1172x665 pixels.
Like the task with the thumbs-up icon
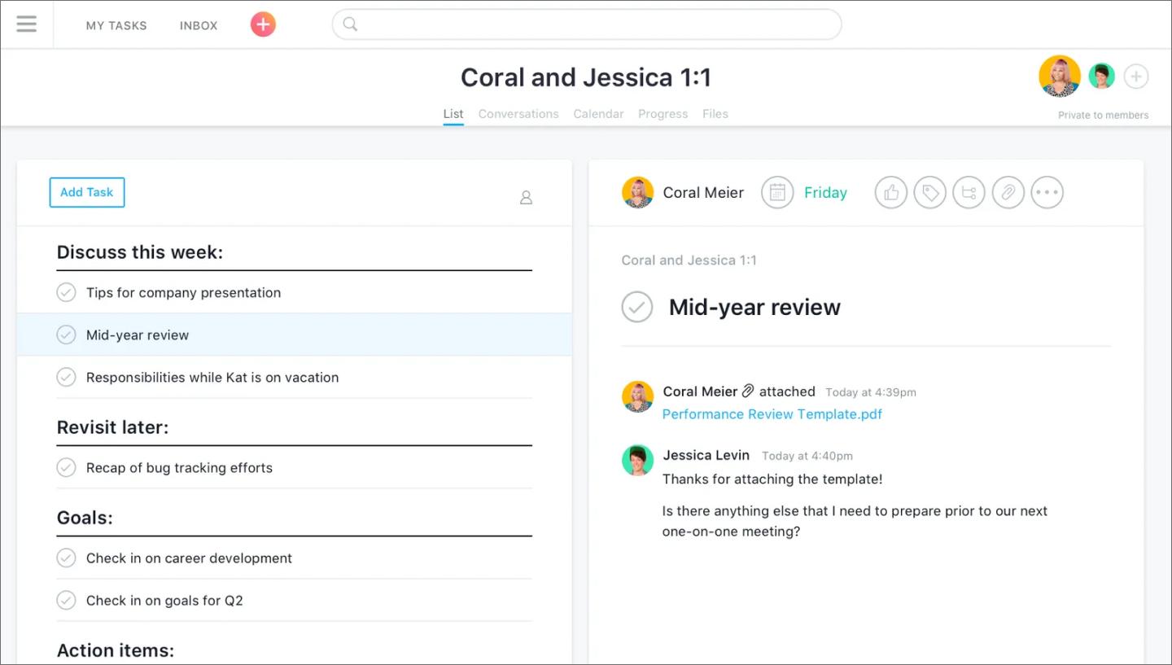(x=891, y=193)
